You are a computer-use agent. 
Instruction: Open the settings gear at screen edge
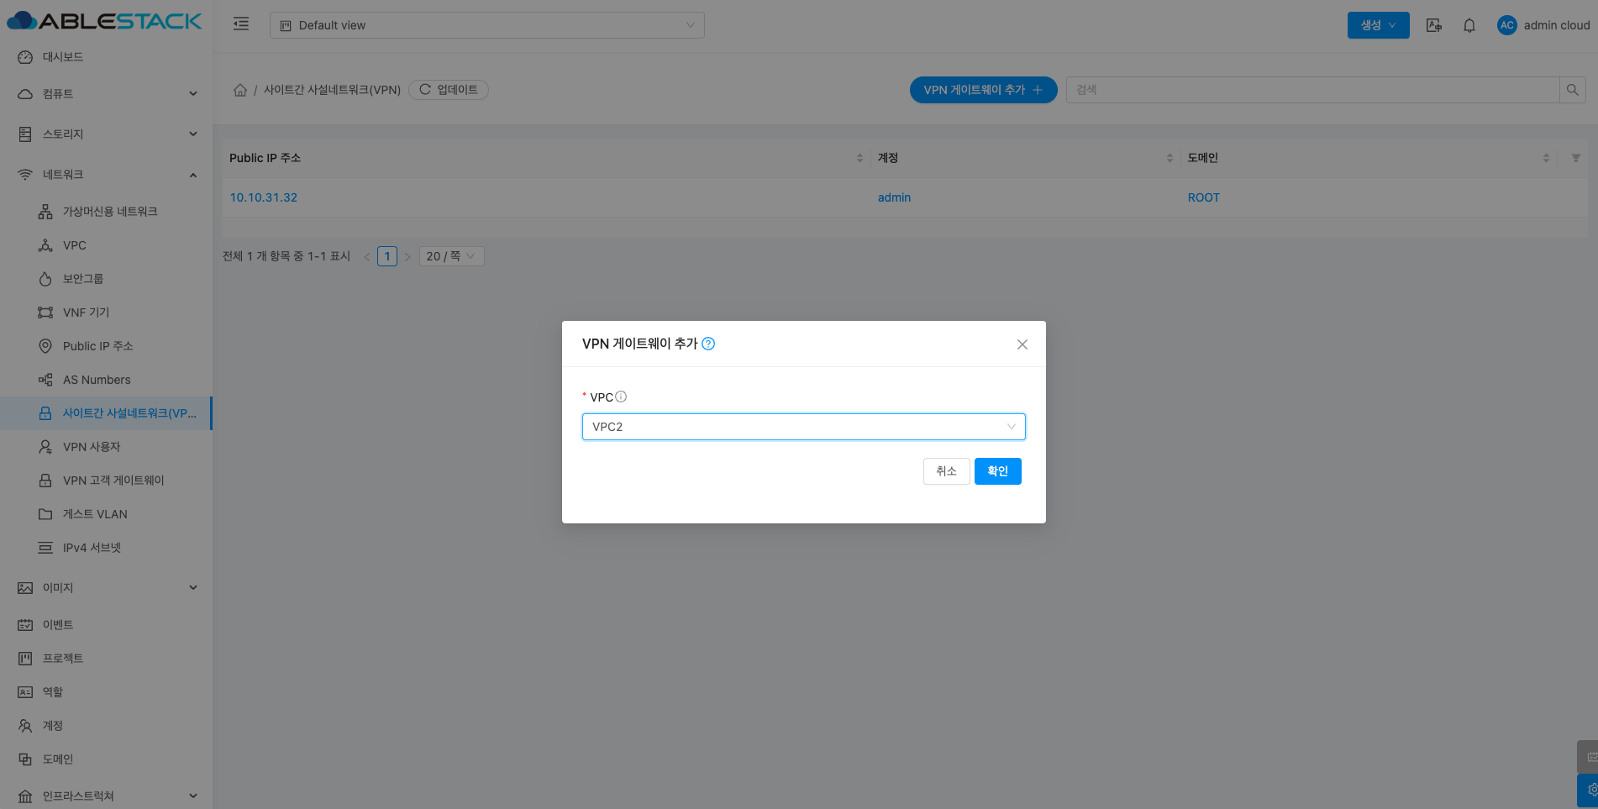[x=1589, y=791]
